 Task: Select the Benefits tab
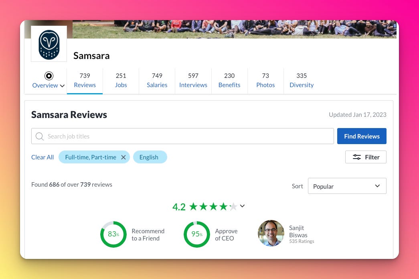229,81
